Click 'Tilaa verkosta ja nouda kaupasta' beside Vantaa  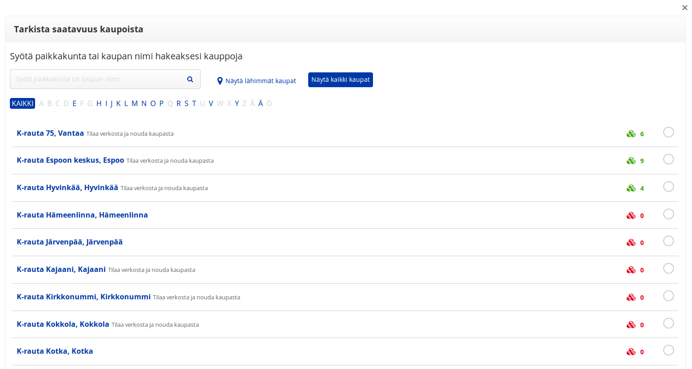point(130,134)
